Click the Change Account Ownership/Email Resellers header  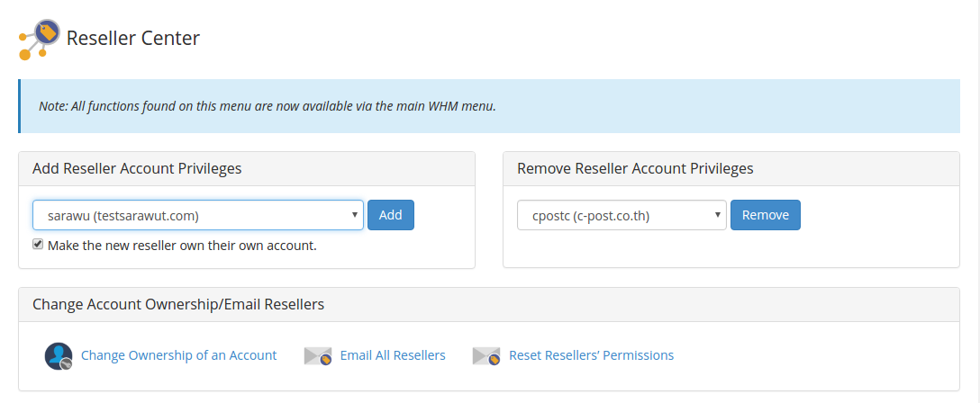(178, 304)
